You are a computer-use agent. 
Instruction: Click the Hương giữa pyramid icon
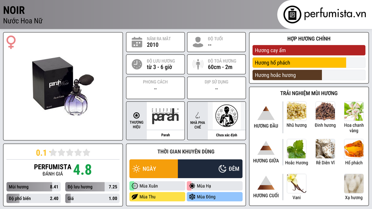(266, 148)
